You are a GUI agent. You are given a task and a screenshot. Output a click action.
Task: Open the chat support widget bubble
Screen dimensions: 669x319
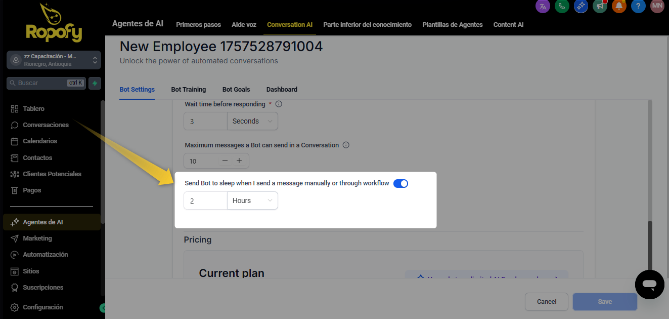pos(650,285)
